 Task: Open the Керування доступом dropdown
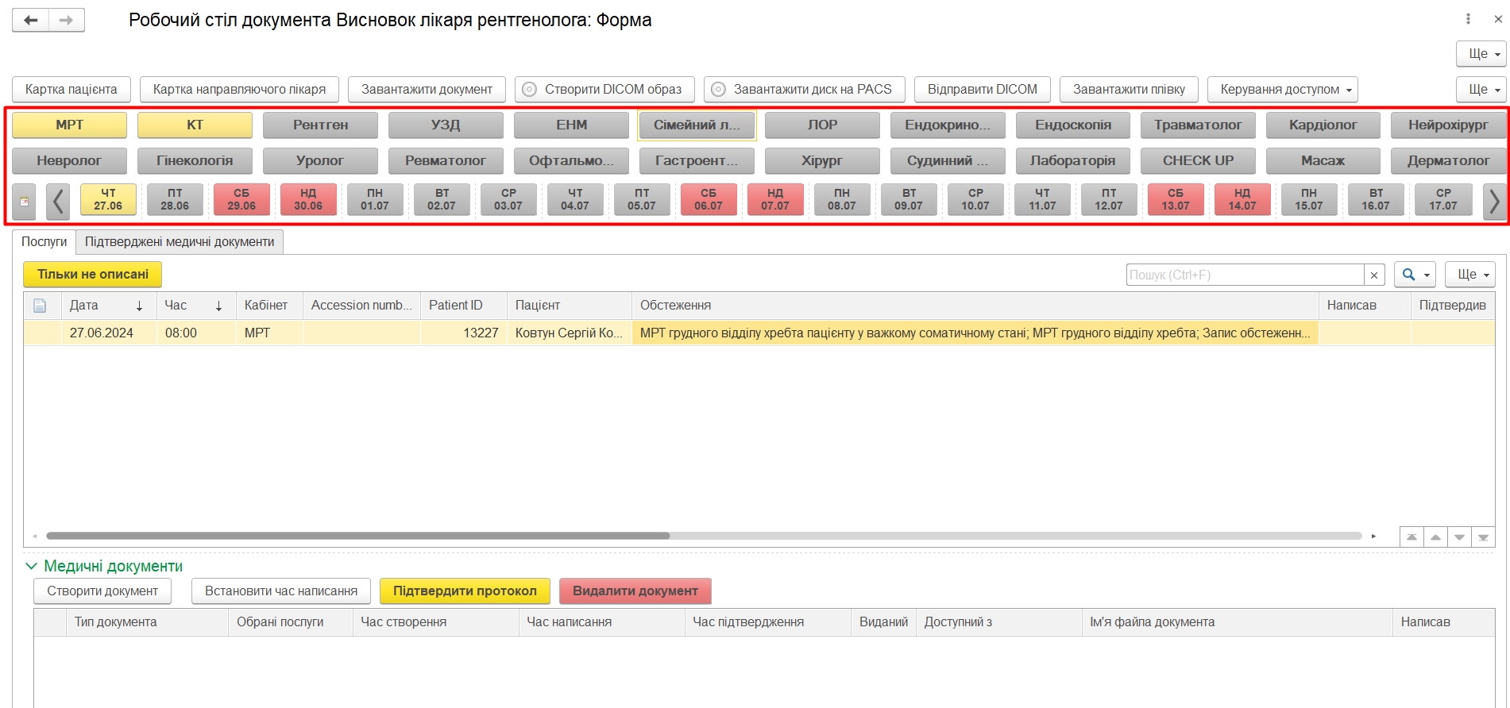(x=1282, y=89)
